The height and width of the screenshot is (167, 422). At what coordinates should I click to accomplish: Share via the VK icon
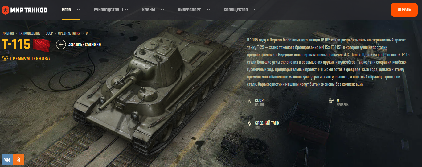click(x=7, y=160)
